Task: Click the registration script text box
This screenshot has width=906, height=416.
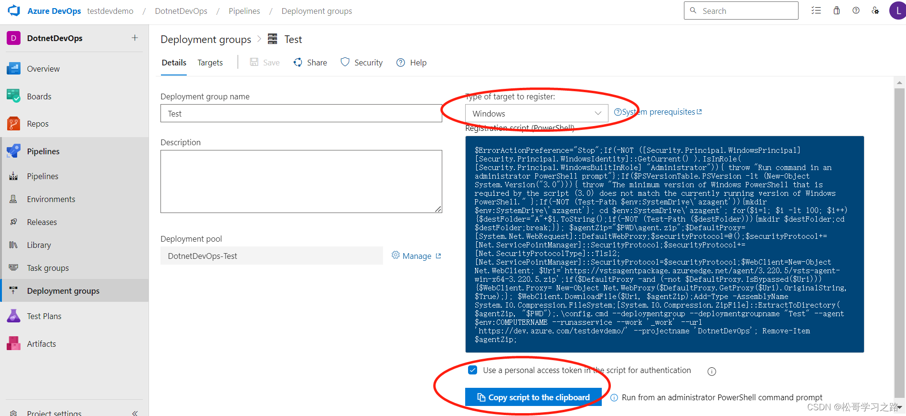Action: pos(665,245)
